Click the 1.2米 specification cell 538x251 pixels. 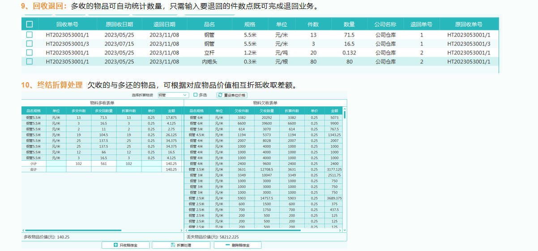coord(250,53)
